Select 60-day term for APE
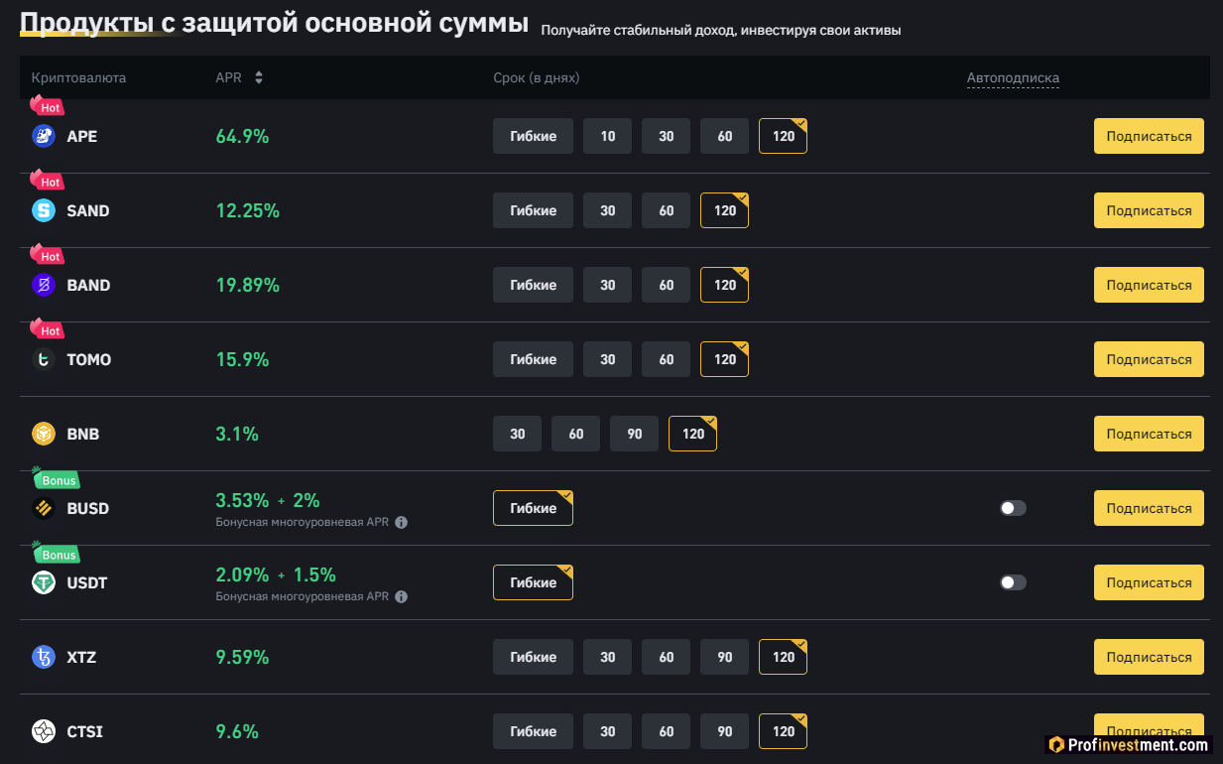Viewport: 1223px width, 764px height. click(x=725, y=136)
